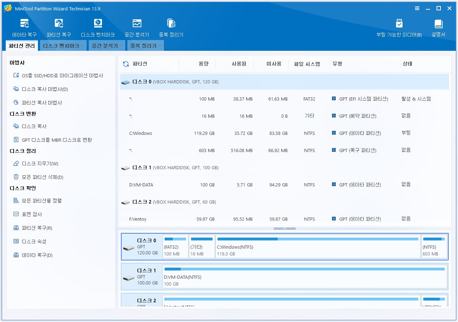Open 중복 정리기 toolbar icon
This screenshot has width=458, height=322.
point(171,28)
